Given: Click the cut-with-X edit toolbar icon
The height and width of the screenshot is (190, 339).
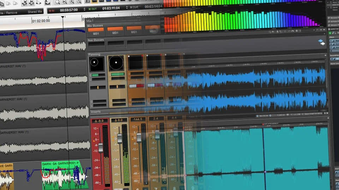Looking at the screenshot, I should (24, 3).
